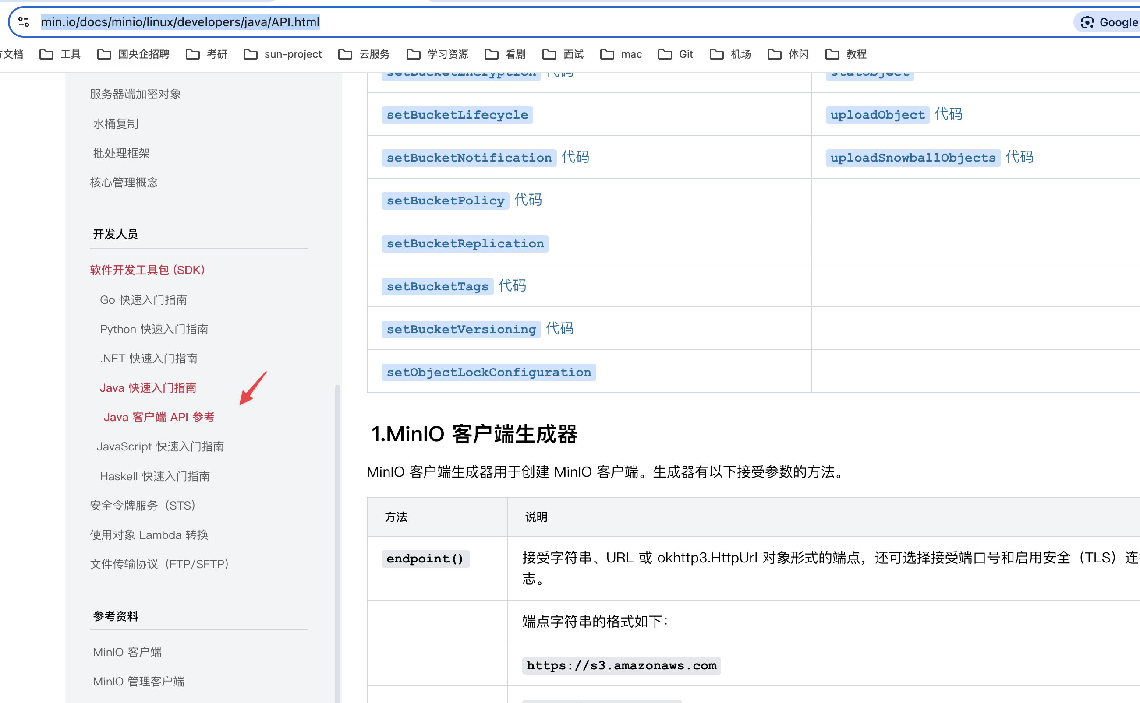This screenshot has height=703, width=1140.
Task: Click the 方法 table header
Action: [x=396, y=517]
